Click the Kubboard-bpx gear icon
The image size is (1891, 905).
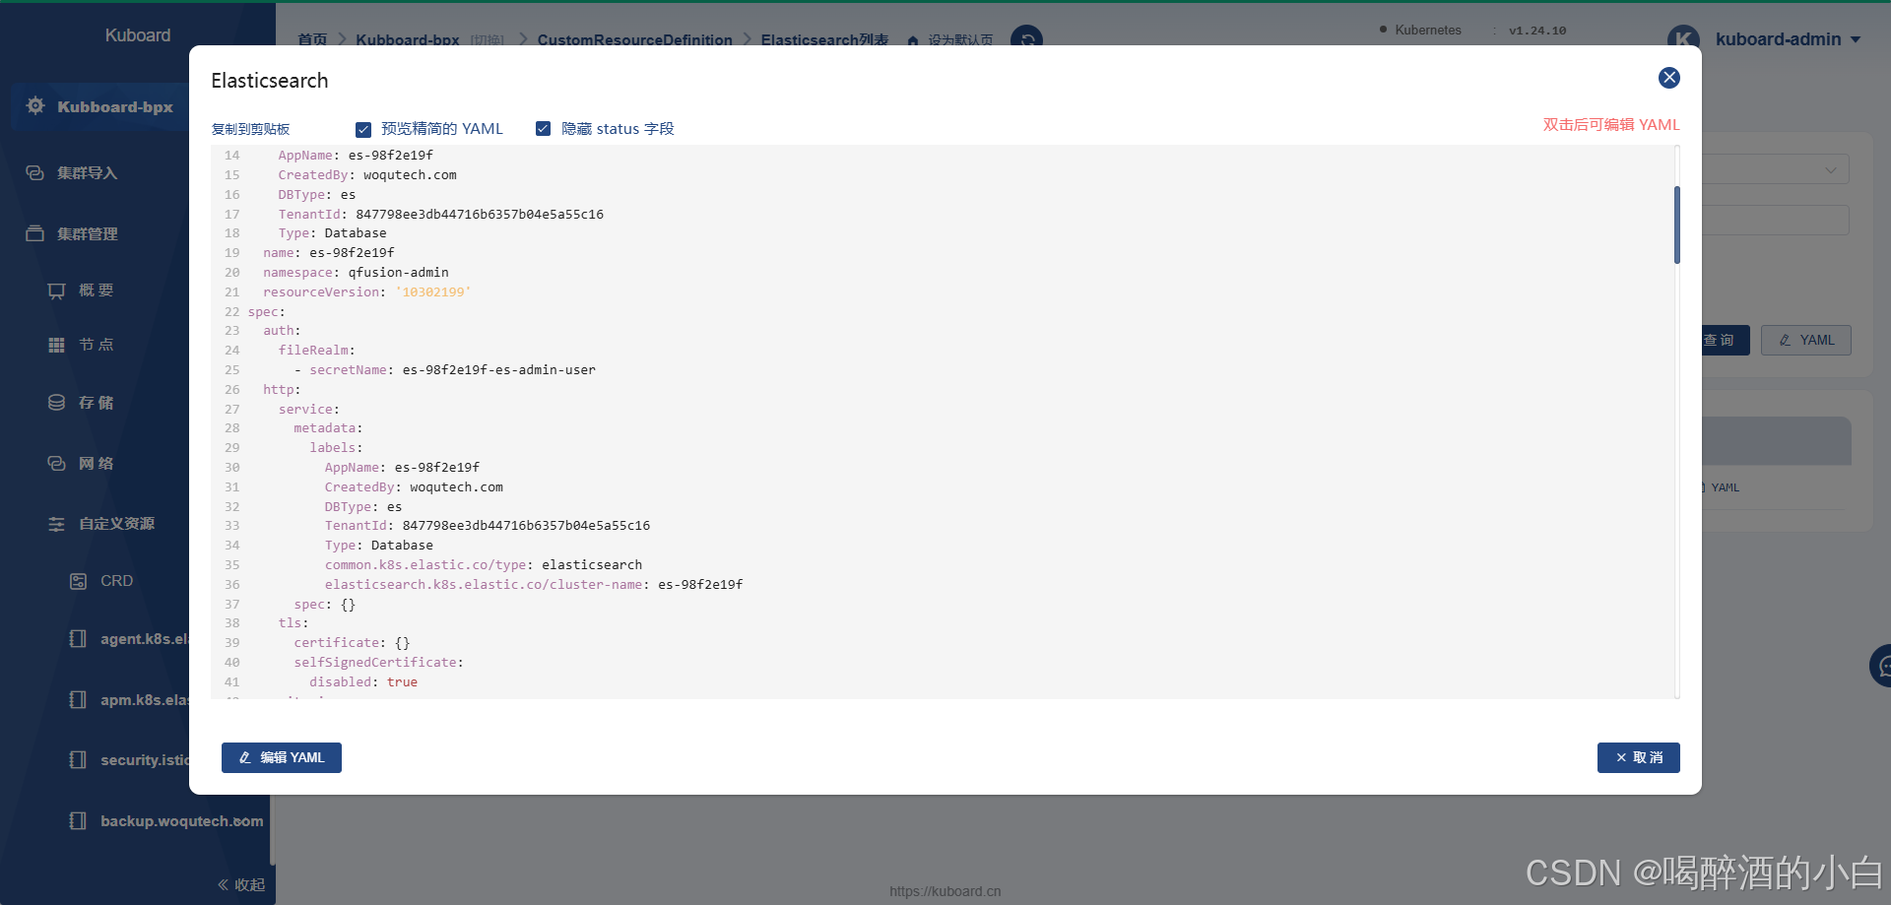point(35,106)
